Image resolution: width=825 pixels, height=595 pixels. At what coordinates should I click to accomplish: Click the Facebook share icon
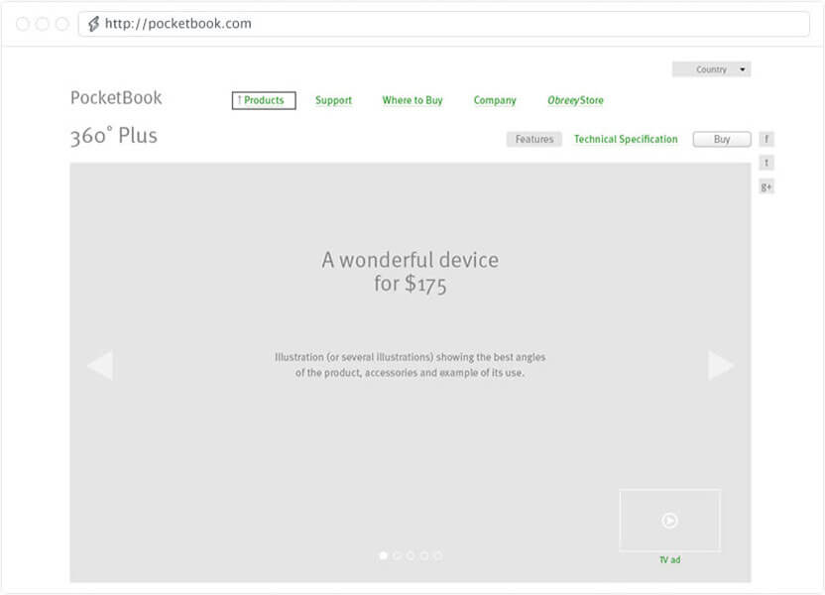point(766,140)
